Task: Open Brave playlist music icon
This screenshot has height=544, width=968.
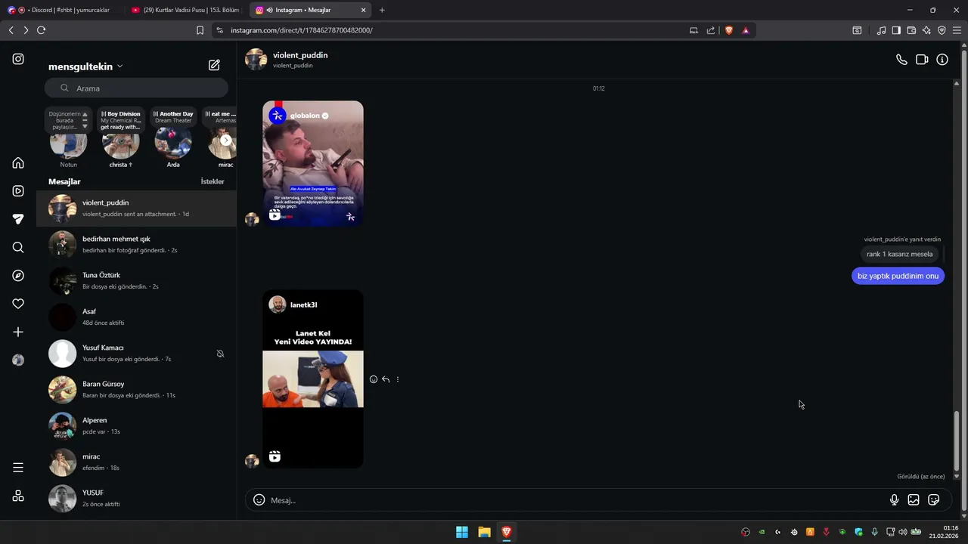Action: 881,30
